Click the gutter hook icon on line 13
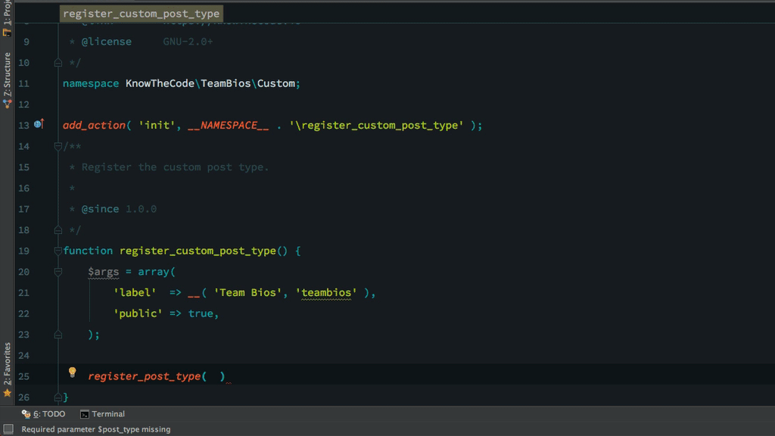Viewport: 775px width, 436px height. coord(39,124)
